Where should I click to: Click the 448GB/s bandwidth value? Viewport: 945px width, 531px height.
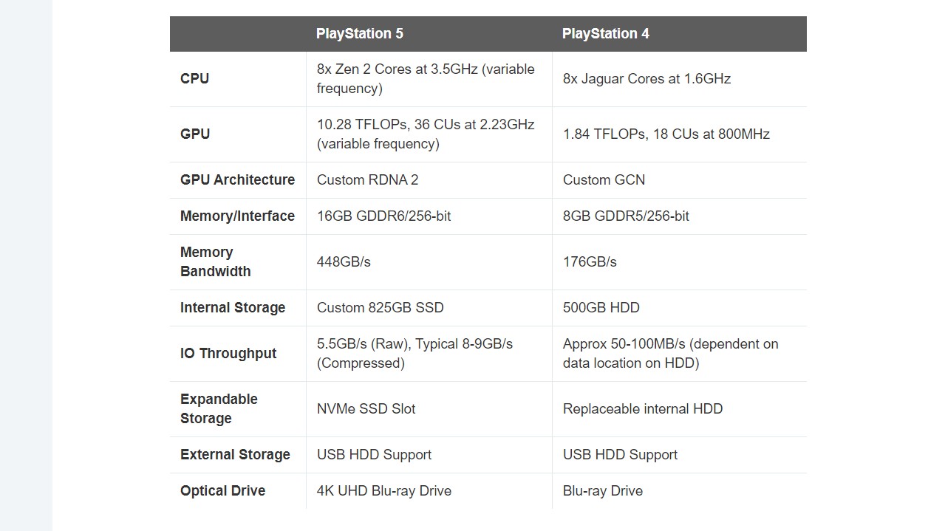tap(344, 261)
